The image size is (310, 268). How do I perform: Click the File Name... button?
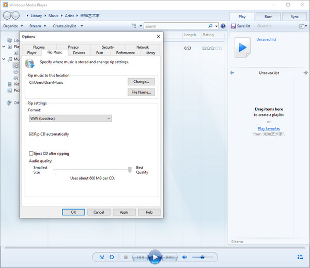click(141, 92)
